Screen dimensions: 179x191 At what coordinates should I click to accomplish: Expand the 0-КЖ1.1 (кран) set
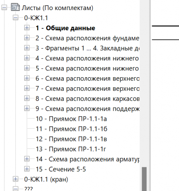click(16, 179)
